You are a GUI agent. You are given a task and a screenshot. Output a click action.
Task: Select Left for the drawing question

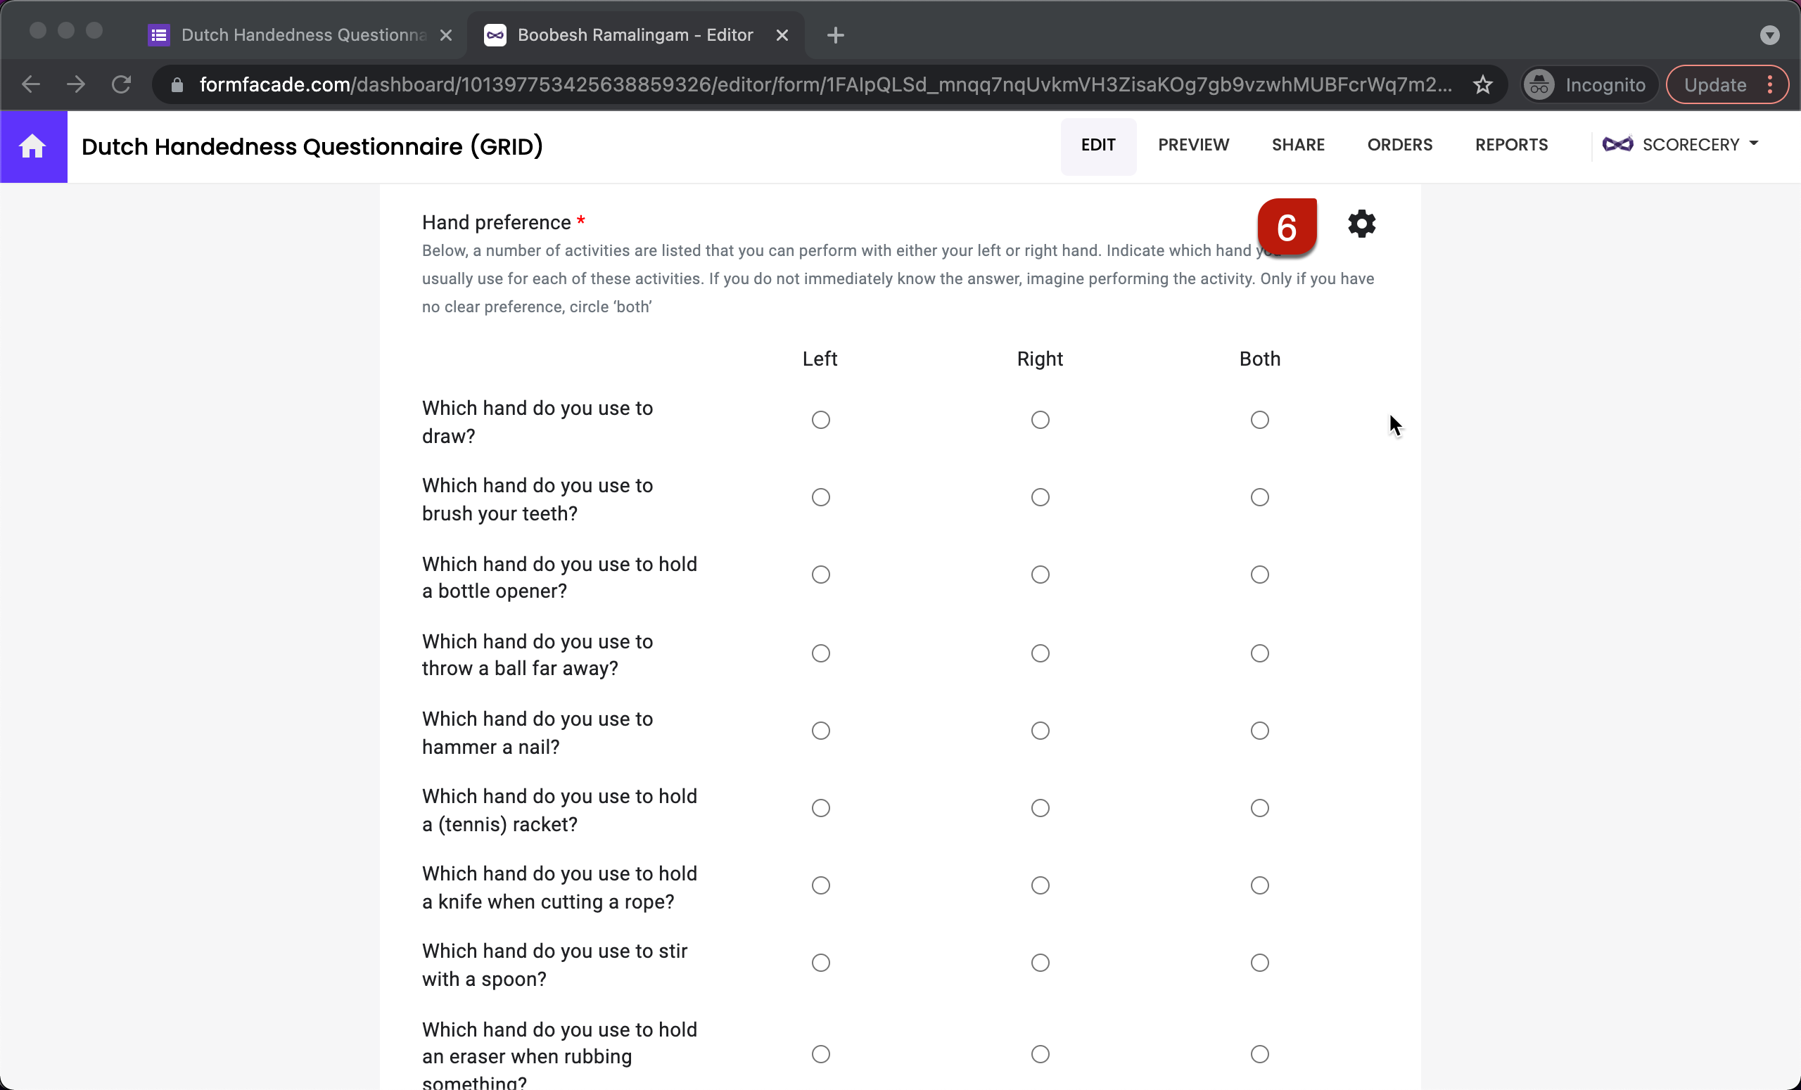coord(820,419)
